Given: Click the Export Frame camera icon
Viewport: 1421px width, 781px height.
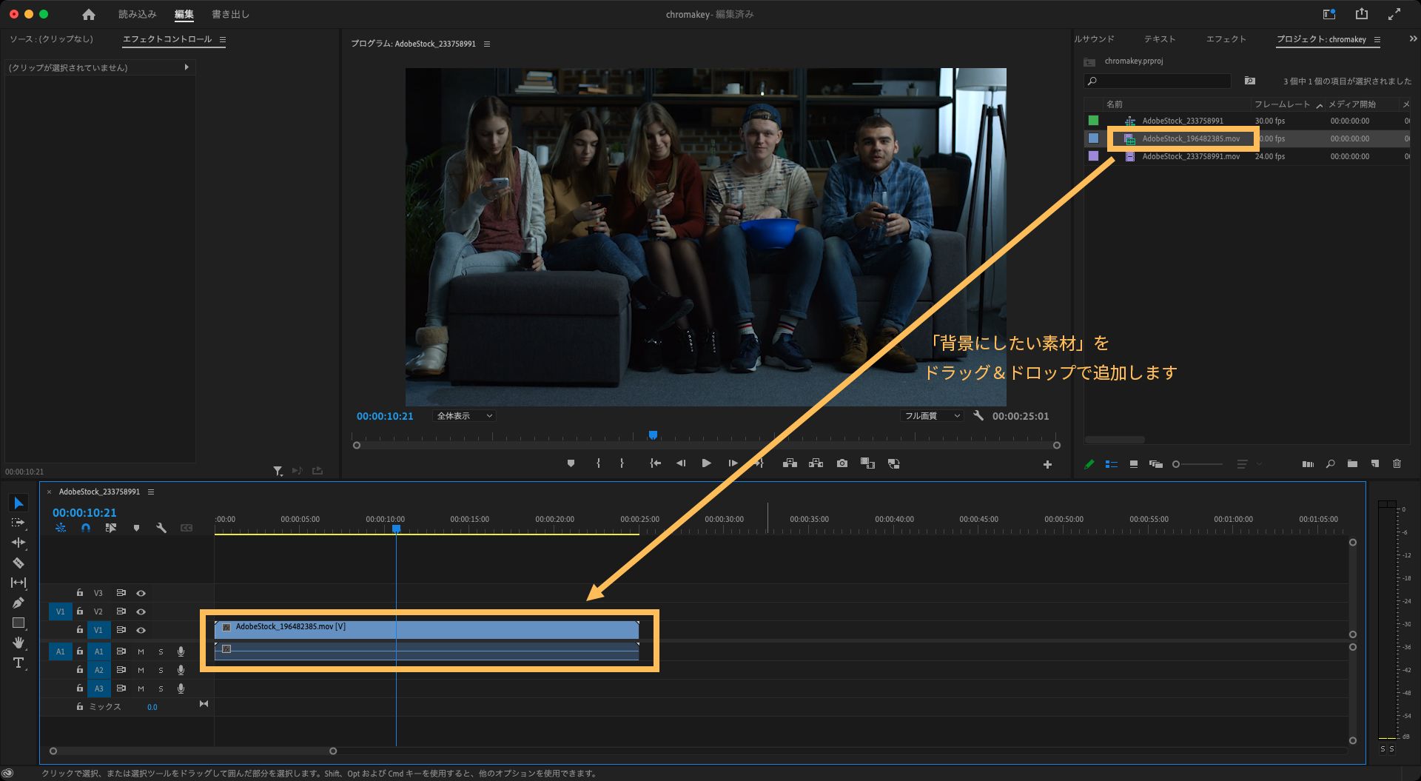Looking at the screenshot, I should tap(842, 463).
